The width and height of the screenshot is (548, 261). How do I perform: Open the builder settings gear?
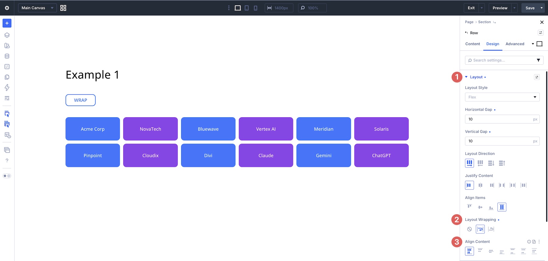(7, 8)
